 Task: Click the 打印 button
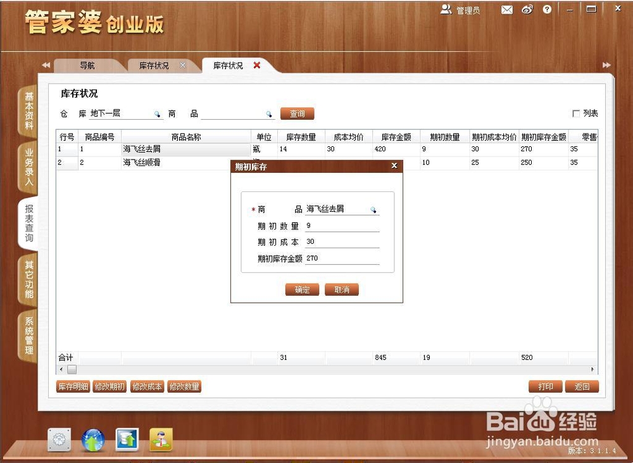coord(546,386)
